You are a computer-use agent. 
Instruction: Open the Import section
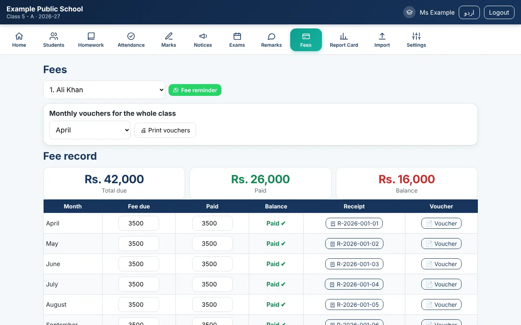[382, 40]
